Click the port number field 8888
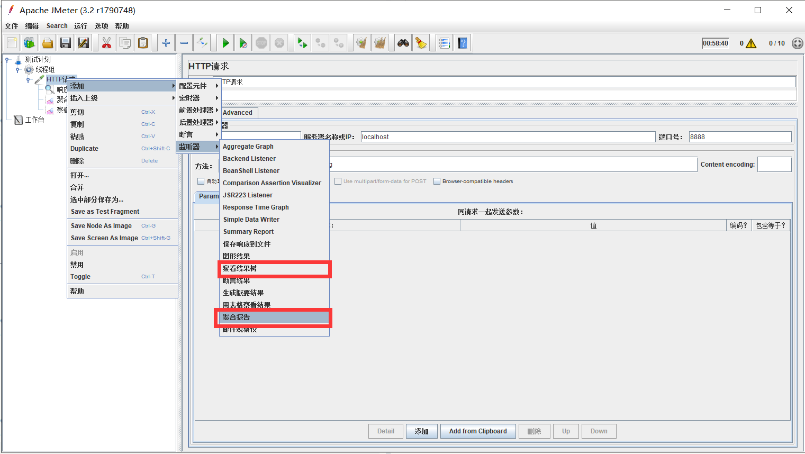Viewport: 805px width, 454px height. [x=740, y=137]
